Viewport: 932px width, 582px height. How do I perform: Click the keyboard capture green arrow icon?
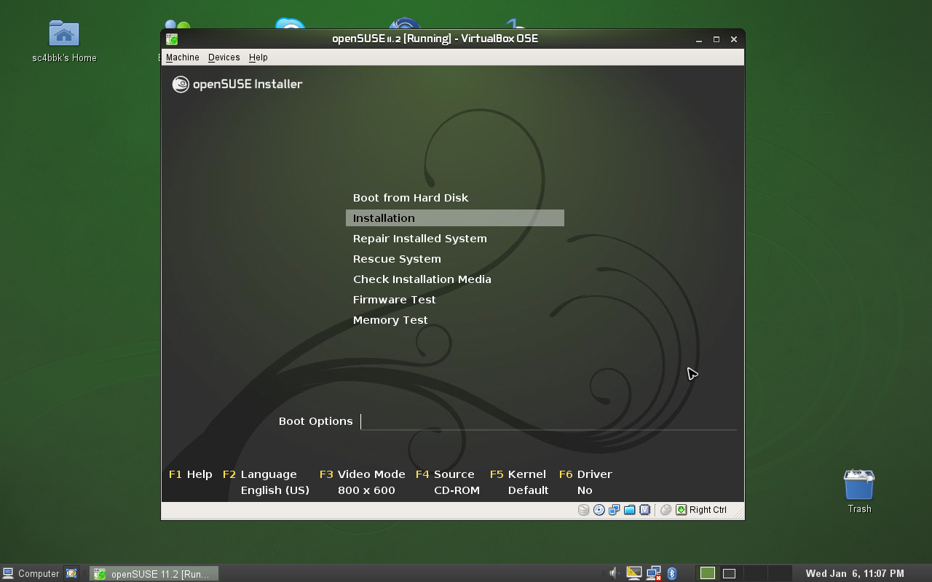tap(681, 510)
